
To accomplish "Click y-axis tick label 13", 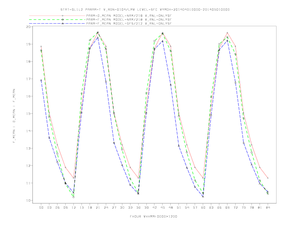I will 28,148.
